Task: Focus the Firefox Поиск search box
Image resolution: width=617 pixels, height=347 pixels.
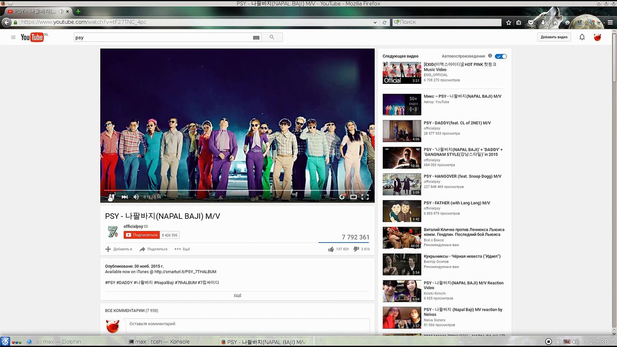Action: pyautogui.click(x=447, y=22)
